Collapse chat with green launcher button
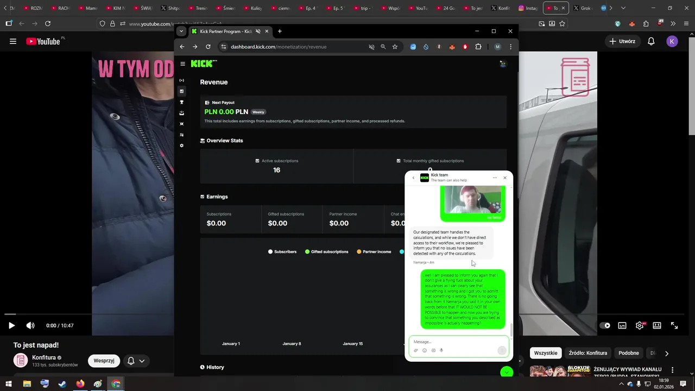 (x=507, y=372)
